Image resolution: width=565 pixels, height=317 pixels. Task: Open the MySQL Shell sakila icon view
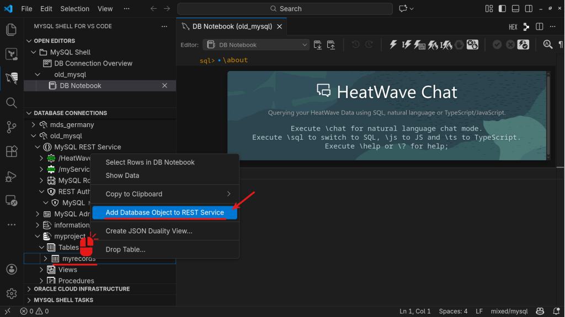point(12,78)
